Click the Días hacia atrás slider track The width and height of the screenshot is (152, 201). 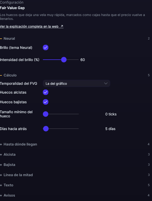click(61, 129)
